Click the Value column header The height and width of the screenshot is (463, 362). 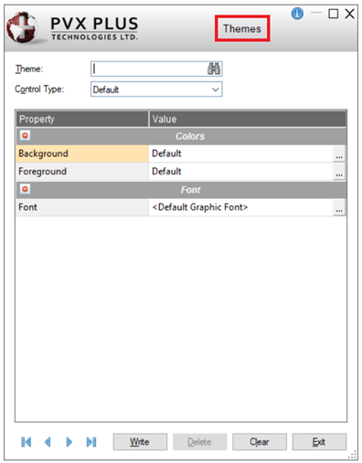(x=248, y=119)
